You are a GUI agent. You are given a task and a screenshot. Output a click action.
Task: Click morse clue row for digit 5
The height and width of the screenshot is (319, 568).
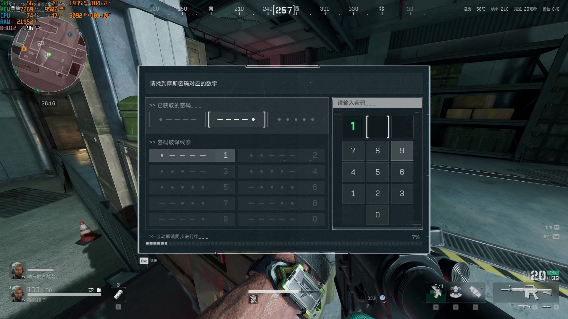click(x=192, y=187)
